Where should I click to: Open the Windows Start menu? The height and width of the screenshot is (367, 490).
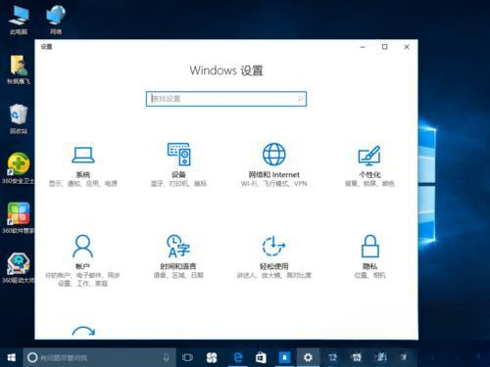(x=12, y=357)
